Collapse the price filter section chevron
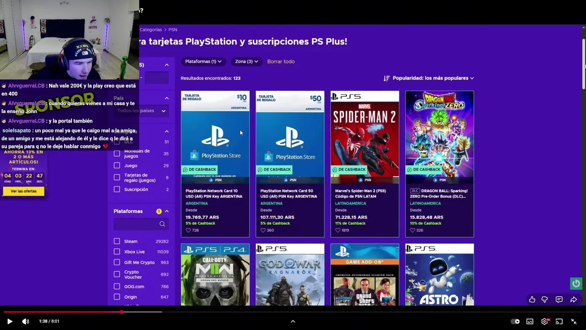586x330 pixels. 167,65
